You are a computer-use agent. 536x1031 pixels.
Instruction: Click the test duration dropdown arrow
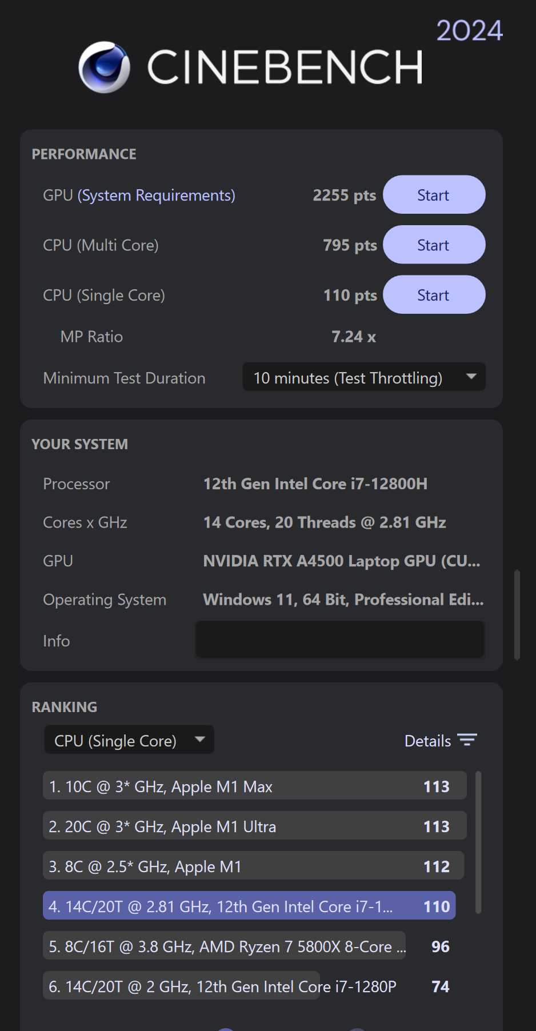click(471, 377)
